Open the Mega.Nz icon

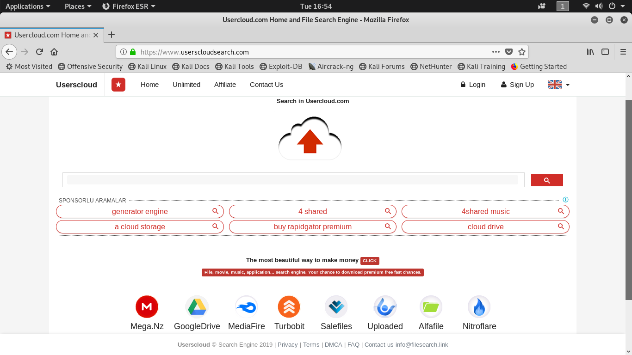(x=147, y=307)
